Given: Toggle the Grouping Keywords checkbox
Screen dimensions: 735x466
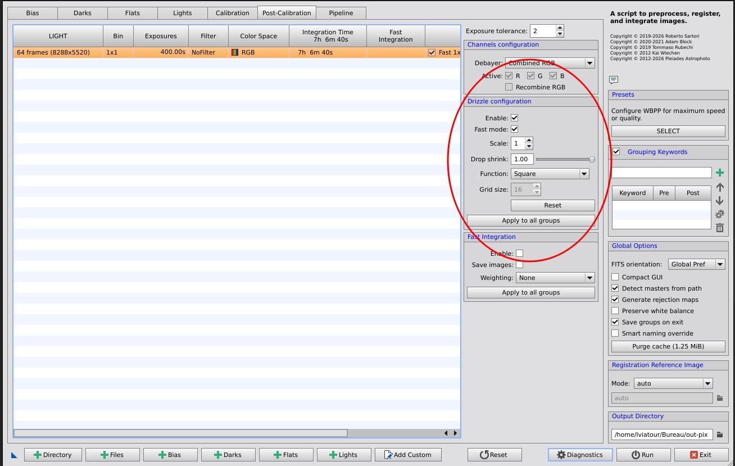Looking at the screenshot, I should pyautogui.click(x=616, y=152).
